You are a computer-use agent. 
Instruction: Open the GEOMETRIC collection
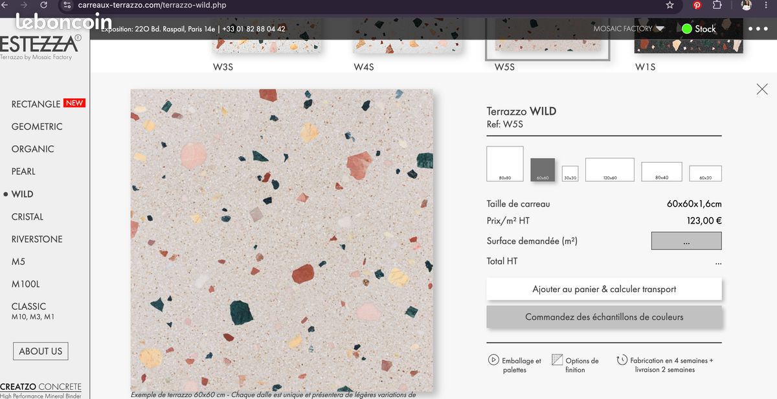pos(37,126)
